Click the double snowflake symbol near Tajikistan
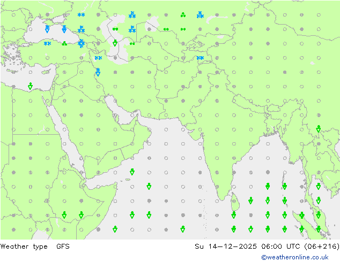The width and height of the screenshot is (340, 262). [200, 58]
